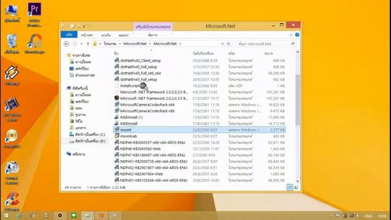Viewport: 391px width, 220px height.
Task: Switch to large icons view in the status bar
Action: [x=296, y=188]
